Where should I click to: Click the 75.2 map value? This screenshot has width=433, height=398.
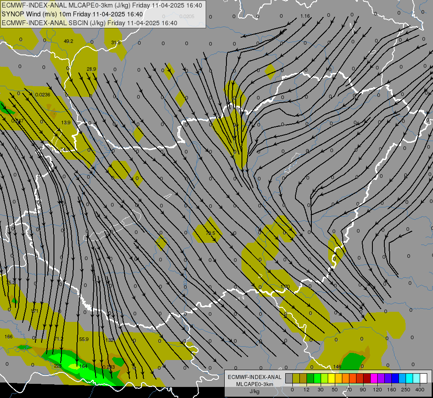(x=11, y=283)
